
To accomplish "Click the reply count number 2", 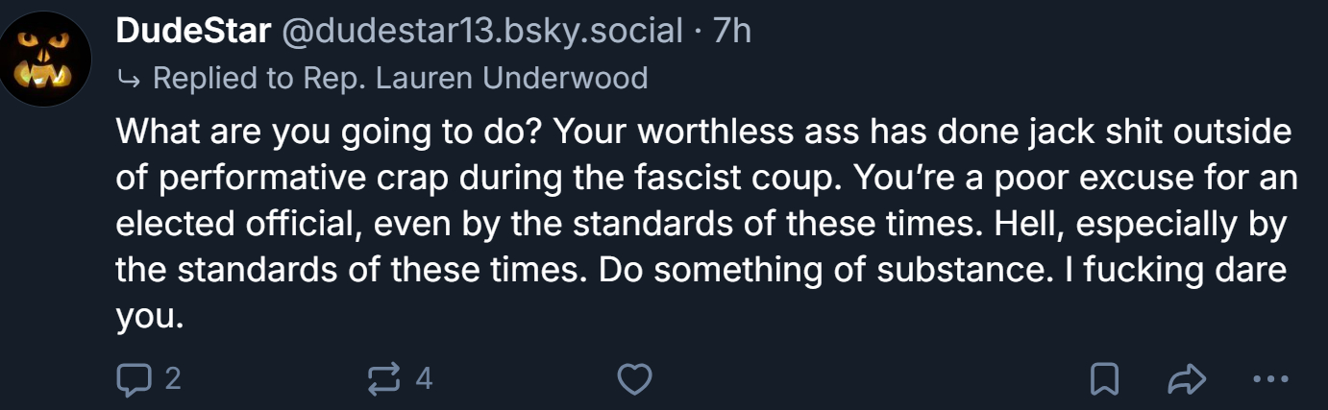I will (x=172, y=379).
